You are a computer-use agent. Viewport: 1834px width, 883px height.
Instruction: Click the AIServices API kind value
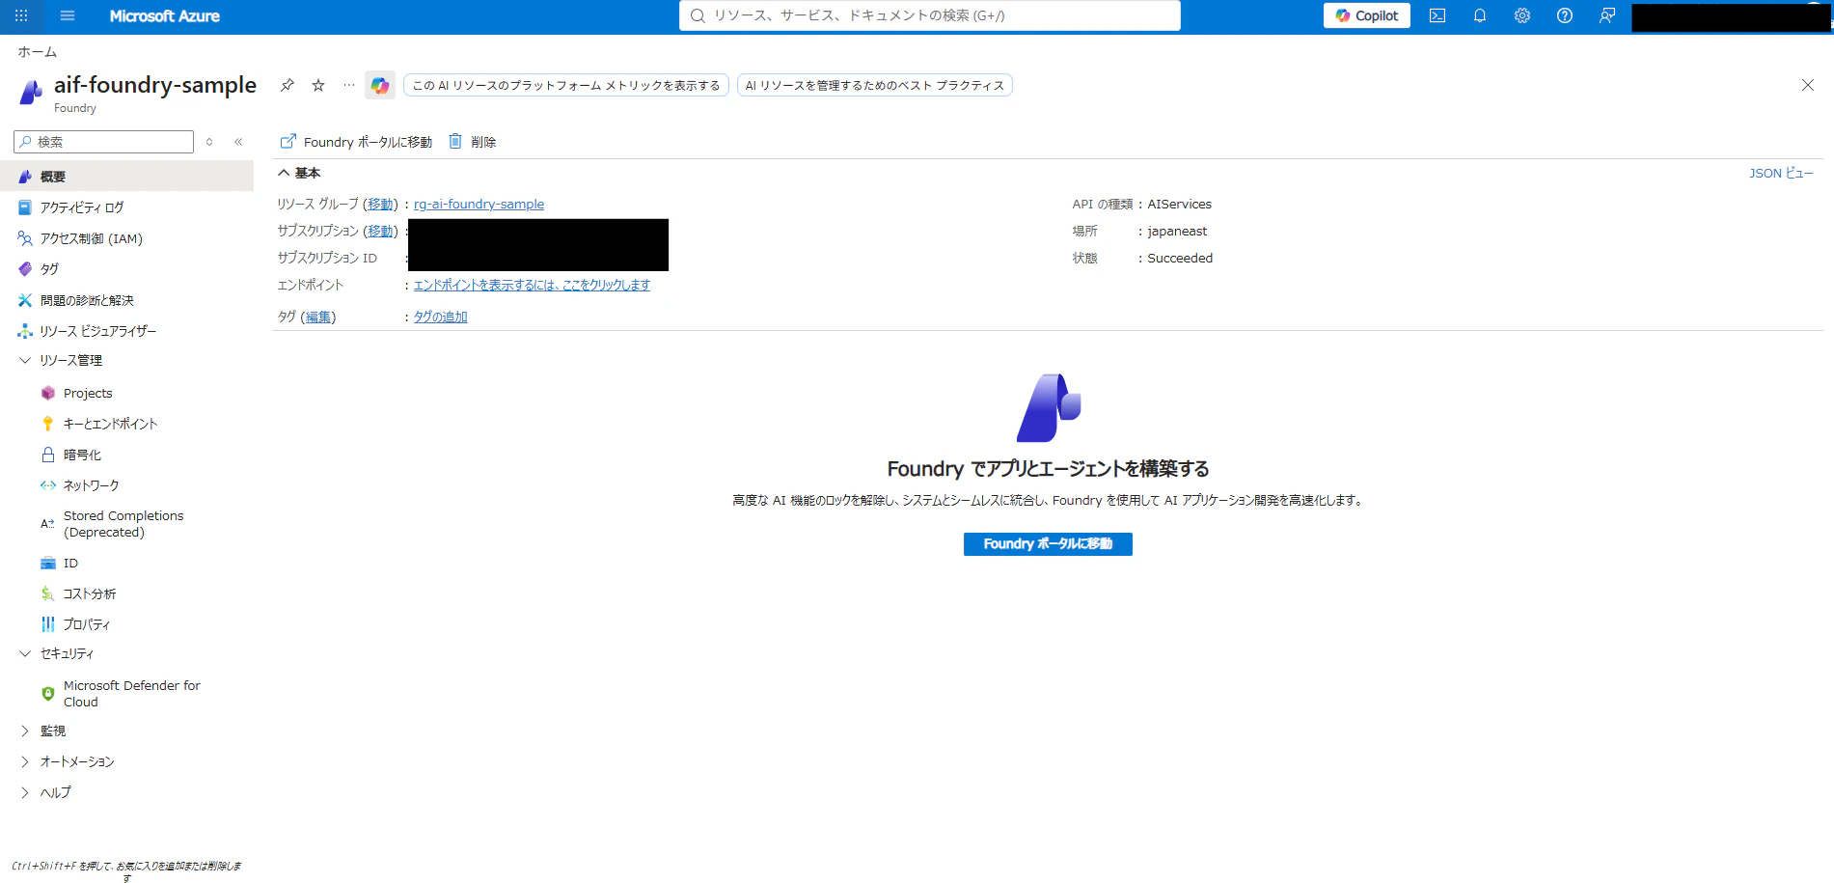click(x=1179, y=204)
